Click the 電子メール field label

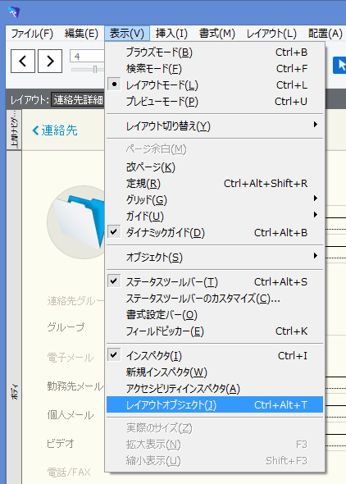point(71,358)
